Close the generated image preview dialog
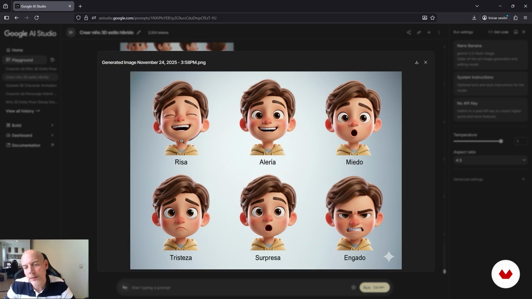The width and height of the screenshot is (532, 299). tap(426, 62)
